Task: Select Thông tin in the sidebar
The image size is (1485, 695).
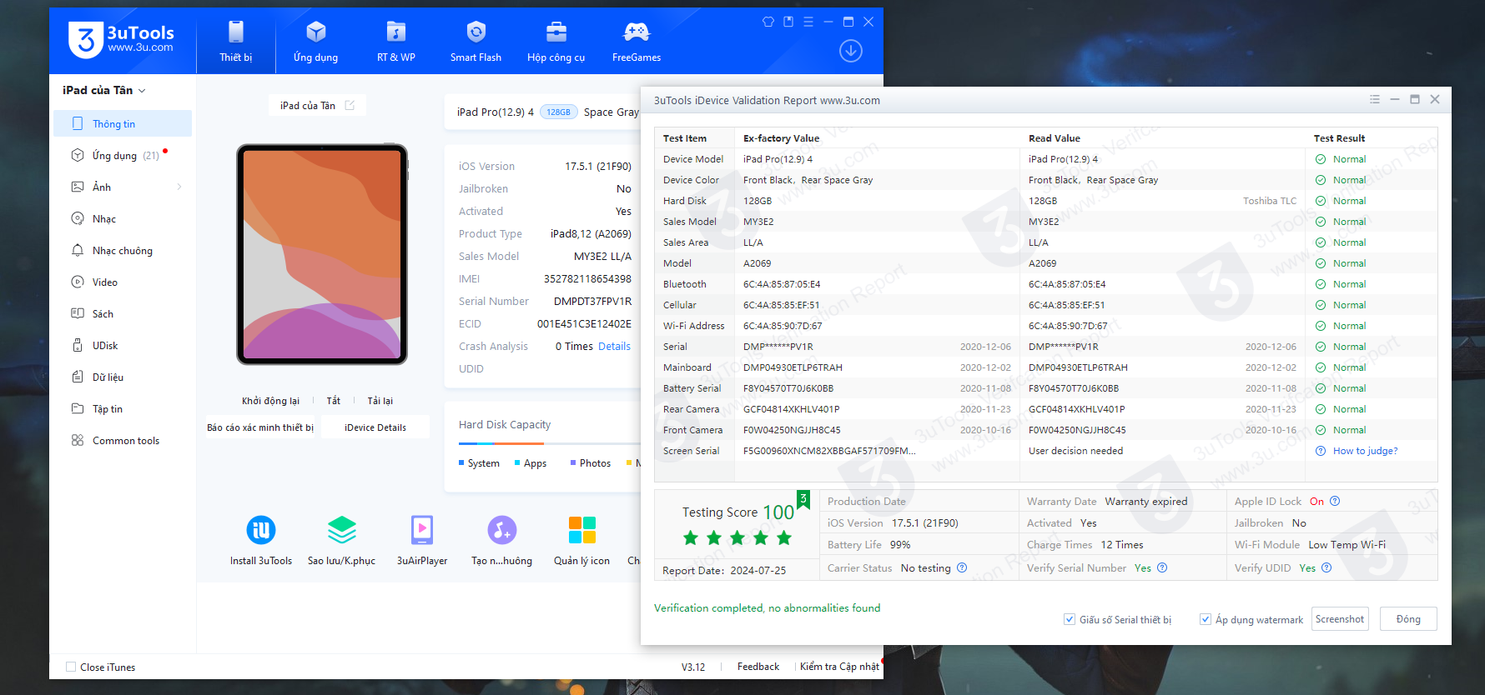Action: tap(123, 123)
